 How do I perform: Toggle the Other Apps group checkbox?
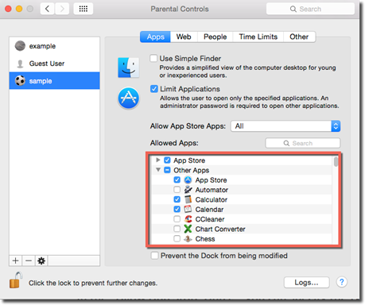[167, 170]
